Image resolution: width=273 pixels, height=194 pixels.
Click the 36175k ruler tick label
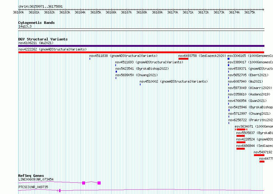coord(250,13)
